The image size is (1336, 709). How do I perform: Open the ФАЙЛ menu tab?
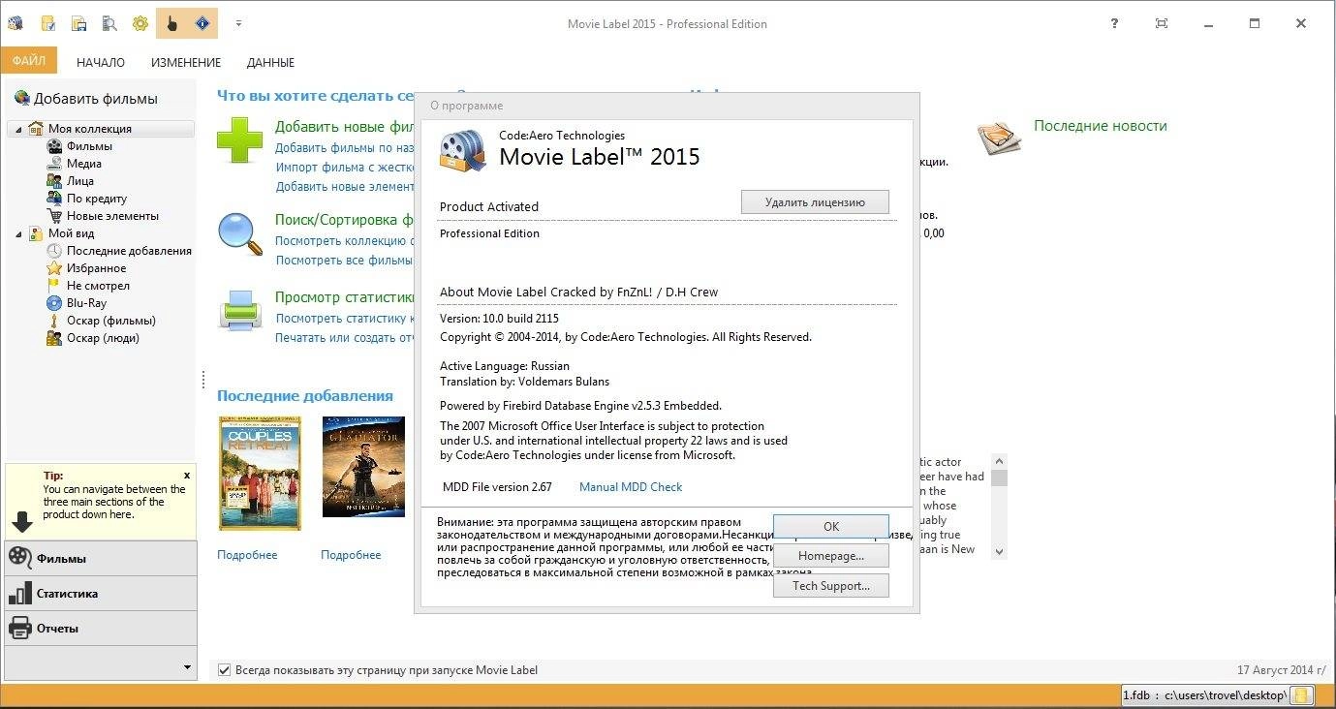[29, 61]
